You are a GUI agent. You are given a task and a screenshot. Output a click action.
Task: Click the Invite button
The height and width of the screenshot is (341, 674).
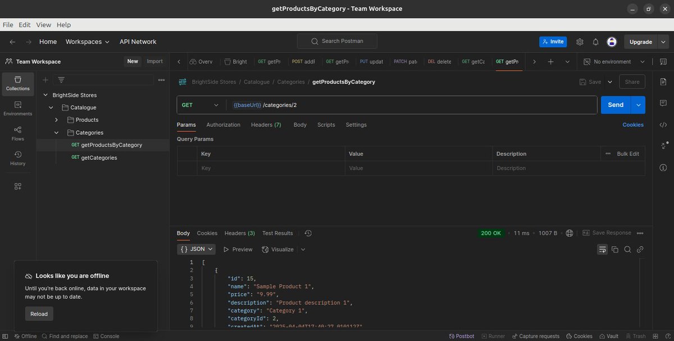pyautogui.click(x=553, y=42)
